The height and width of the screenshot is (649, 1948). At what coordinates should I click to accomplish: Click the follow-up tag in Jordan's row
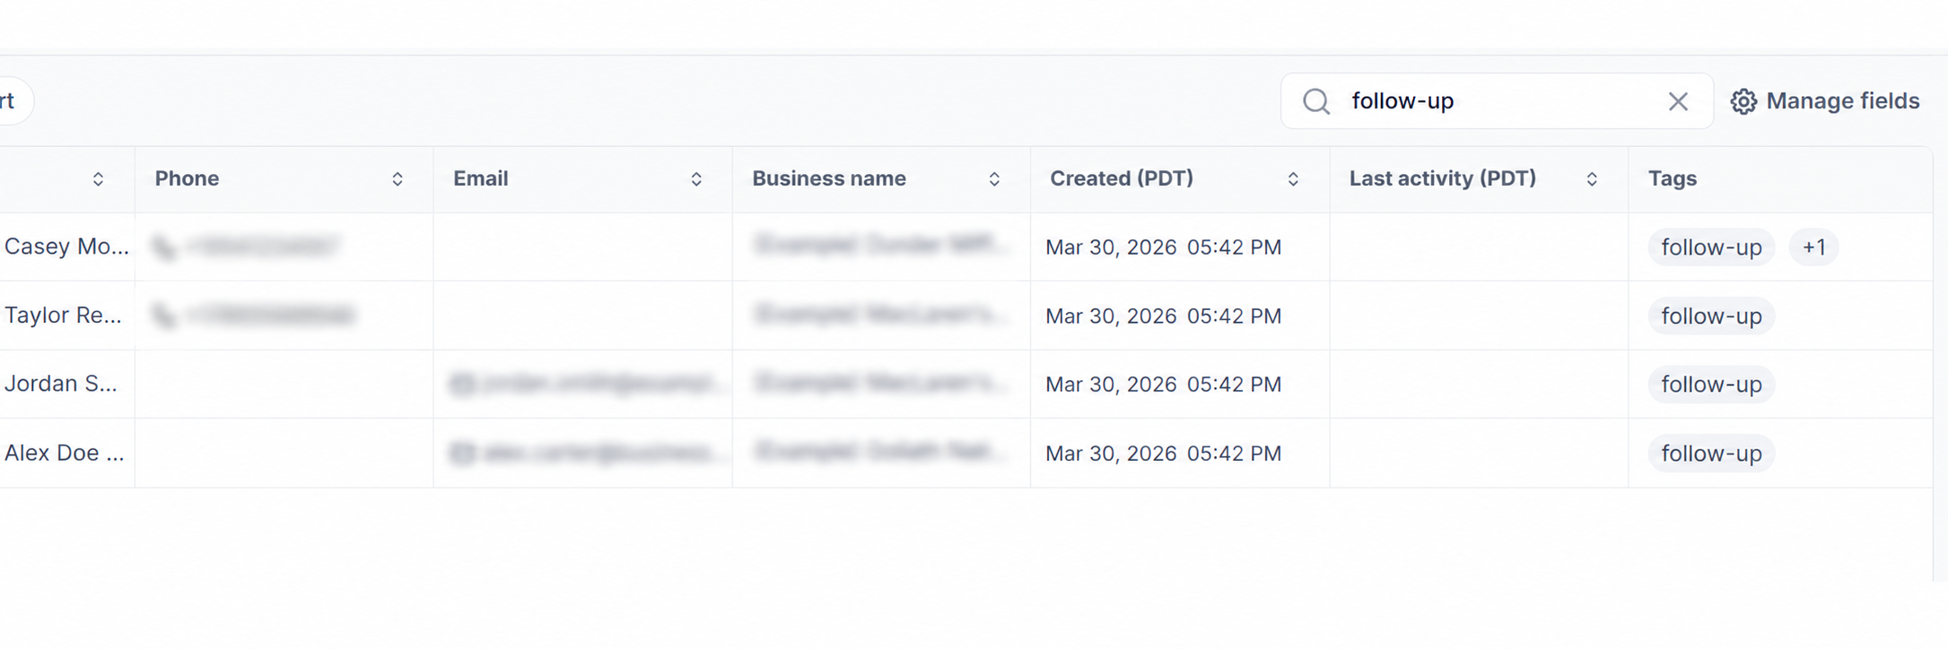1711,384
